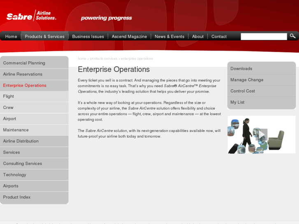Open the Home menu item
The image size is (299, 224).
click(x=11, y=37)
